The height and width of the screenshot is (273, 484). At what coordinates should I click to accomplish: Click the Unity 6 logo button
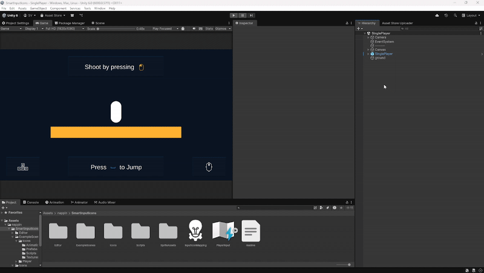click(x=10, y=16)
